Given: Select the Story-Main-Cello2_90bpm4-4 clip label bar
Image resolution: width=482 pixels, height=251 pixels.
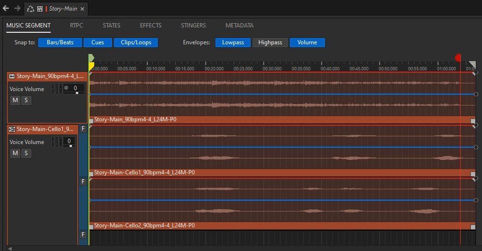Looking at the screenshot, I should tap(280, 225).
